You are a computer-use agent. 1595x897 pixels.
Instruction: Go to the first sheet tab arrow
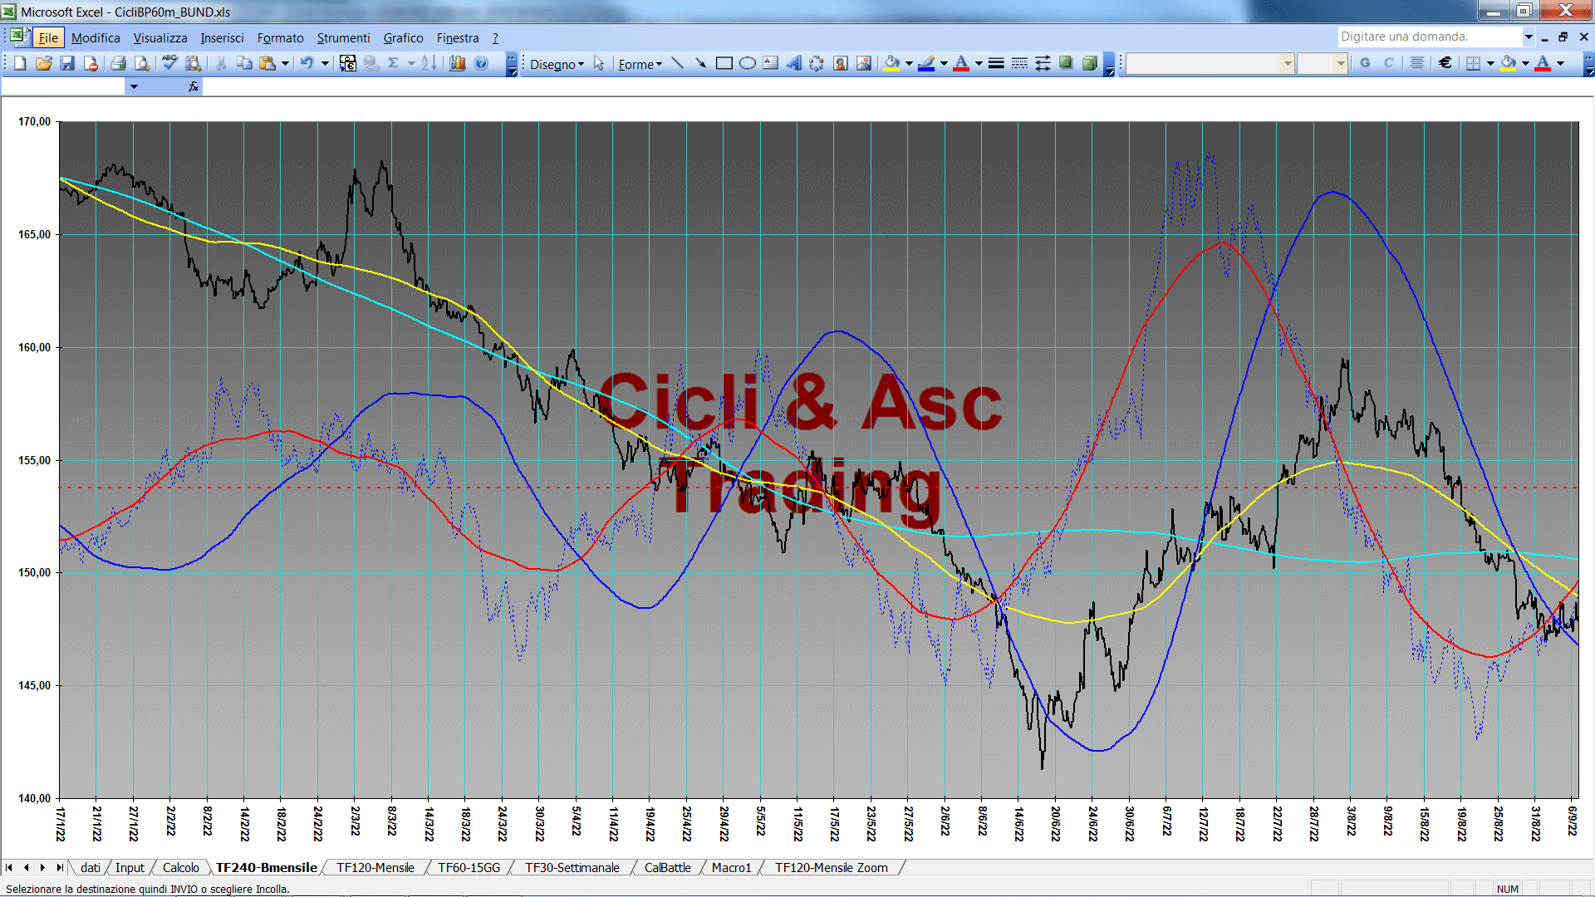click(x=9, y=867)
